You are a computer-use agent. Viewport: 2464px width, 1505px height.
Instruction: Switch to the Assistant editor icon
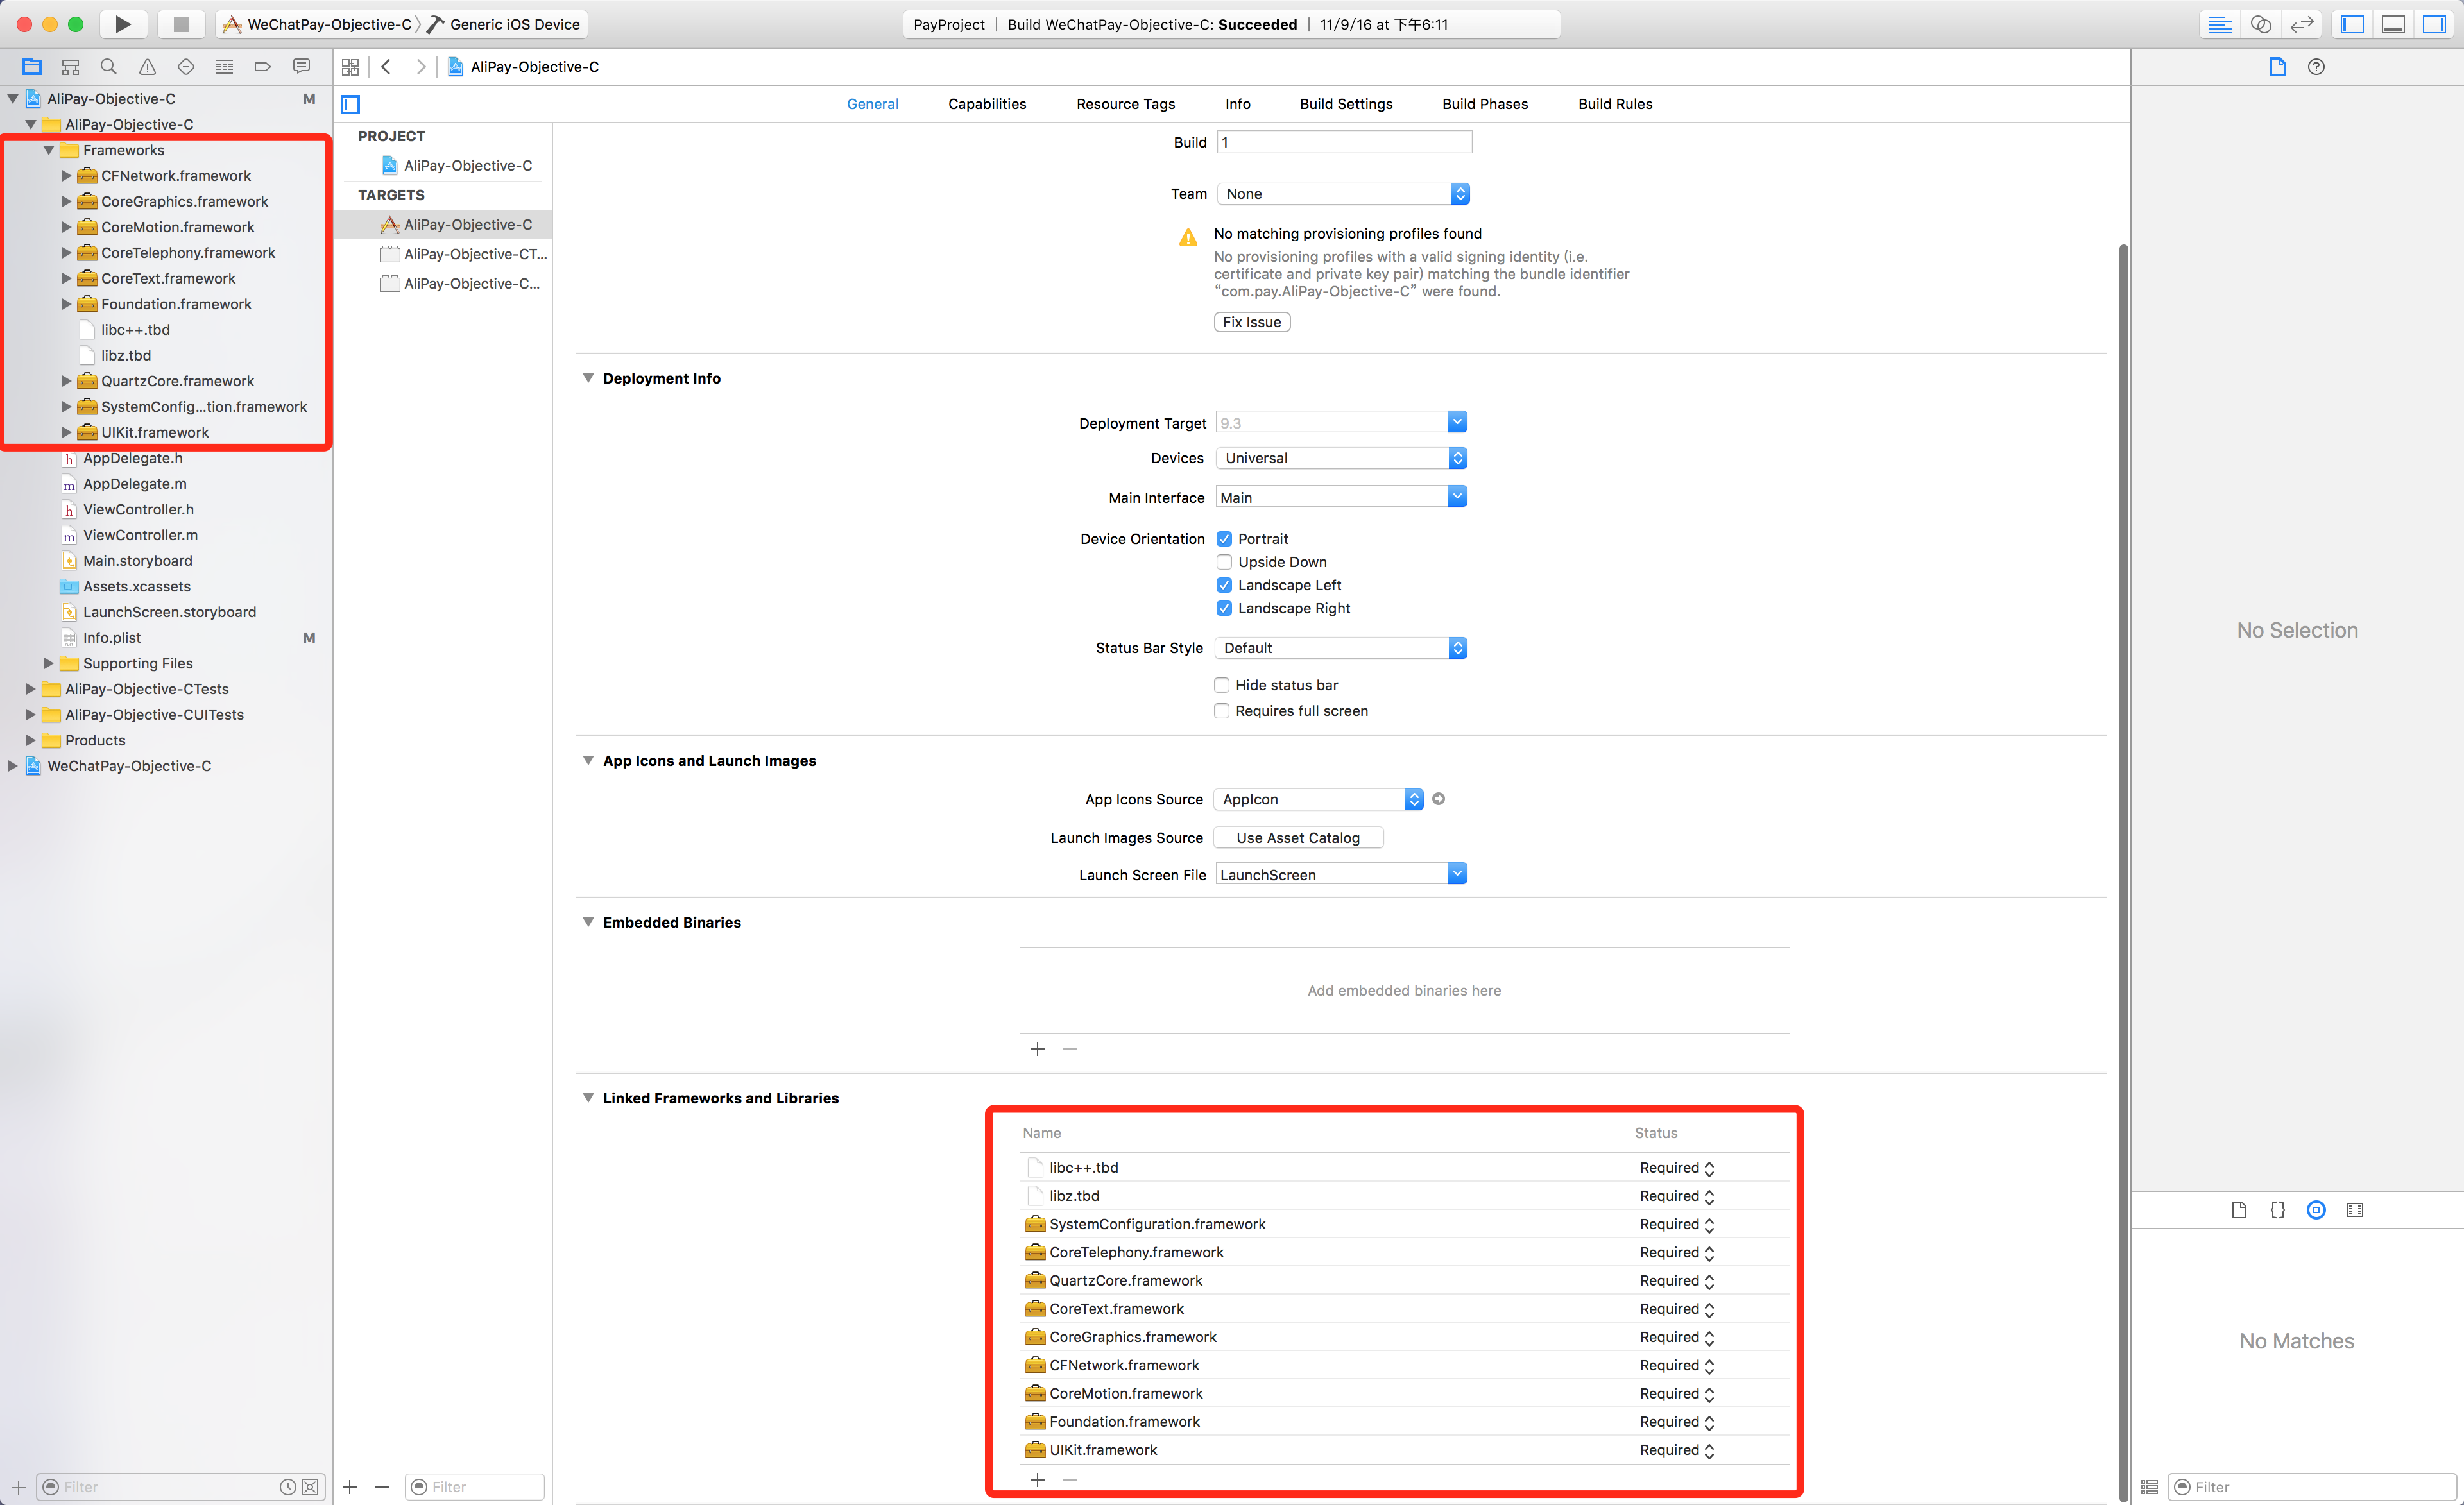(2260, 24)
